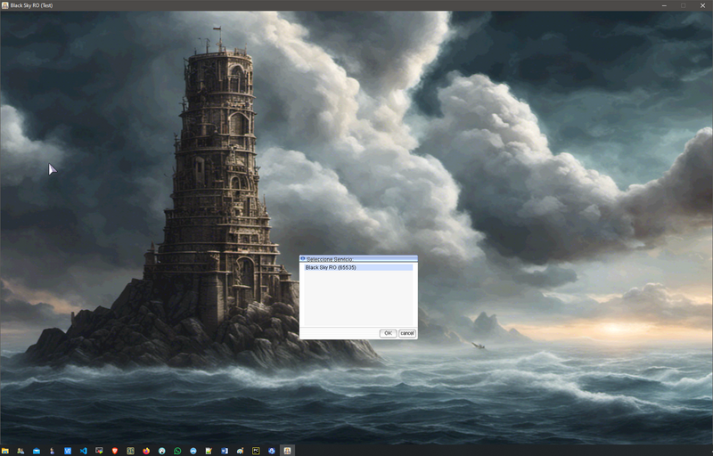Minimize the Black Sky RO window
The width and height of the screenshot is (713, 456).
tap(664, 5)
